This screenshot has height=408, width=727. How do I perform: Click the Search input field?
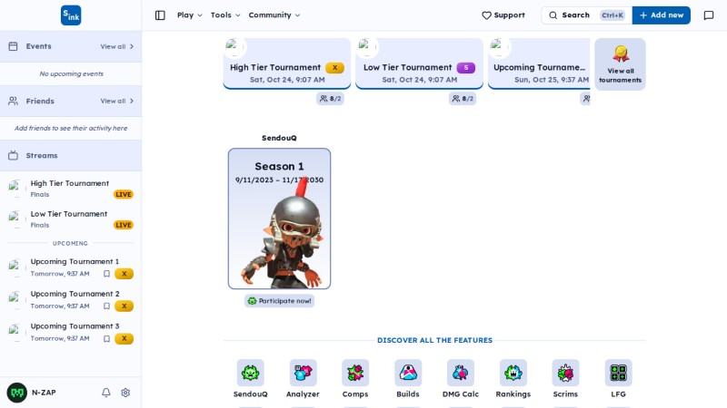pos(586,15)
